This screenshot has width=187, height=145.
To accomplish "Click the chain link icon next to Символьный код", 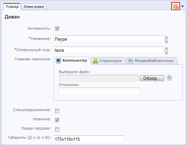I will pos(166,51).
